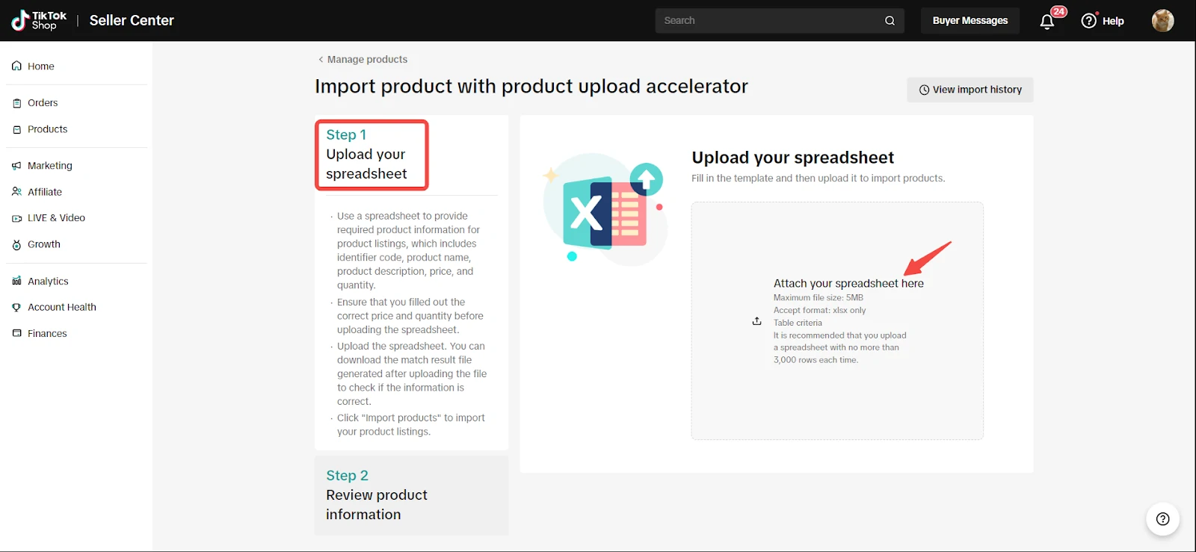Click the Home icon in sidebar
This screenshot has width=1196, height=552.
tap(16, 66)
